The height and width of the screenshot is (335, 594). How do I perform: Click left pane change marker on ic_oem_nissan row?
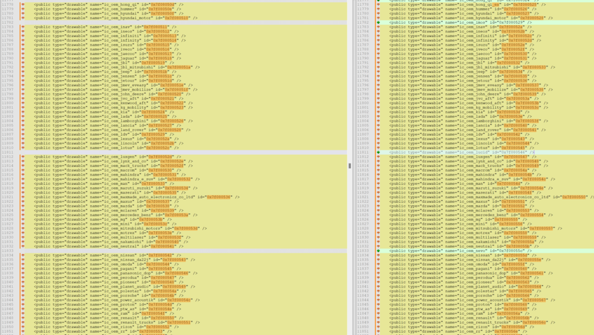click(23, 255)
